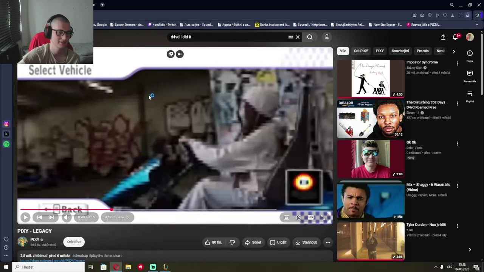484x272 pixels.
Task: Open 'Tyler Durden - Noc je klíč' title
Action: click(426, 225)
